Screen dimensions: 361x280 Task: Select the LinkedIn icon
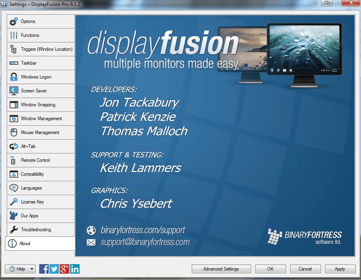(74, 269)
